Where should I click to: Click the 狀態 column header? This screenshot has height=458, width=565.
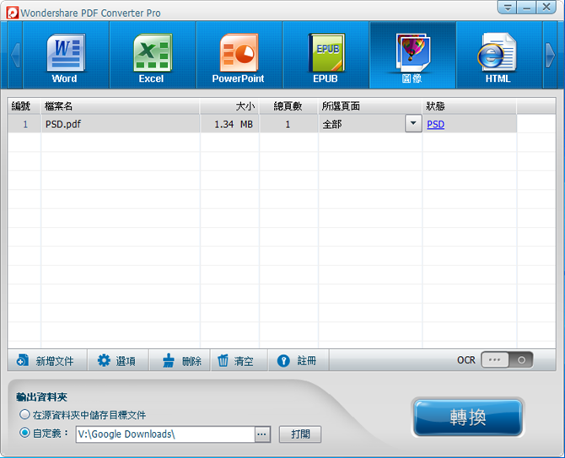tap(470, 106)
